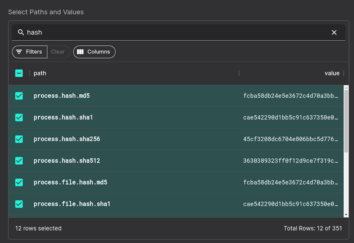Uncheck the process.hash.sha256 row

(19, 139)
